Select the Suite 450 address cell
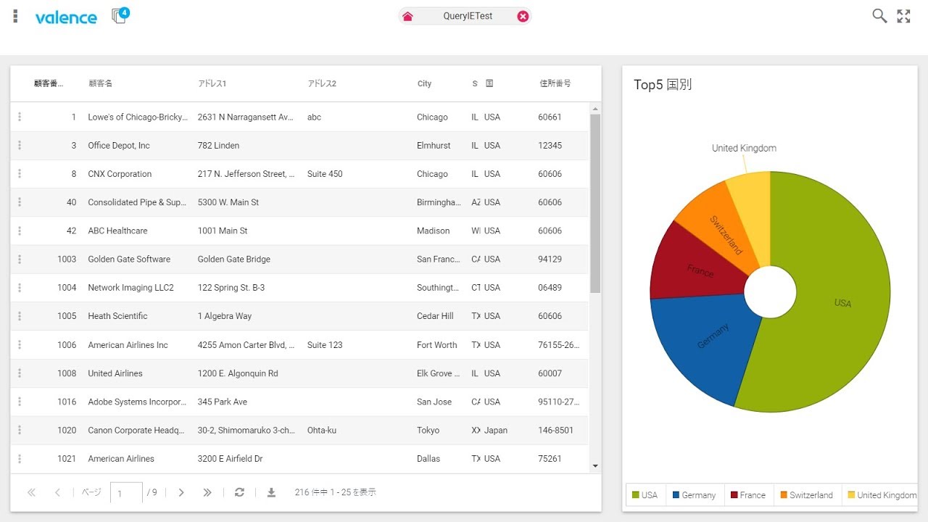Screen dimensions: 928x522 (x=325, y=174)
